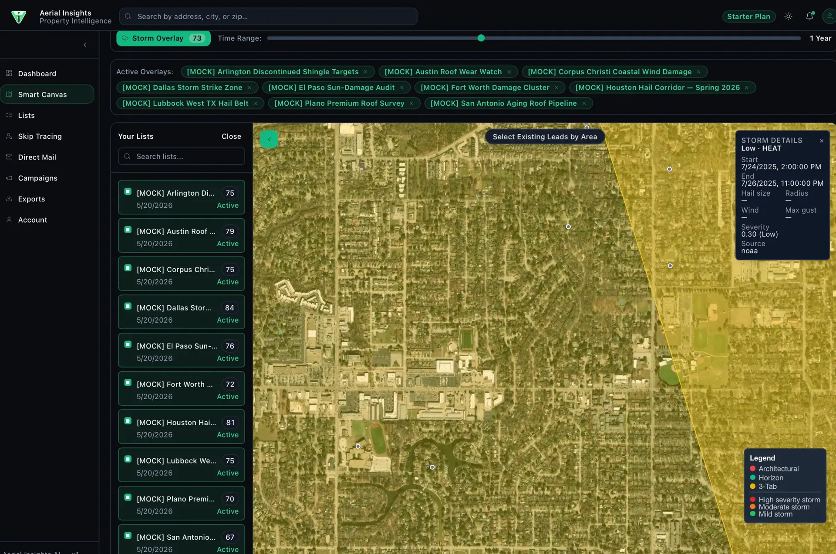
Task: Open Campaigns in the sidebar
Action: click(x=47, y=178)
